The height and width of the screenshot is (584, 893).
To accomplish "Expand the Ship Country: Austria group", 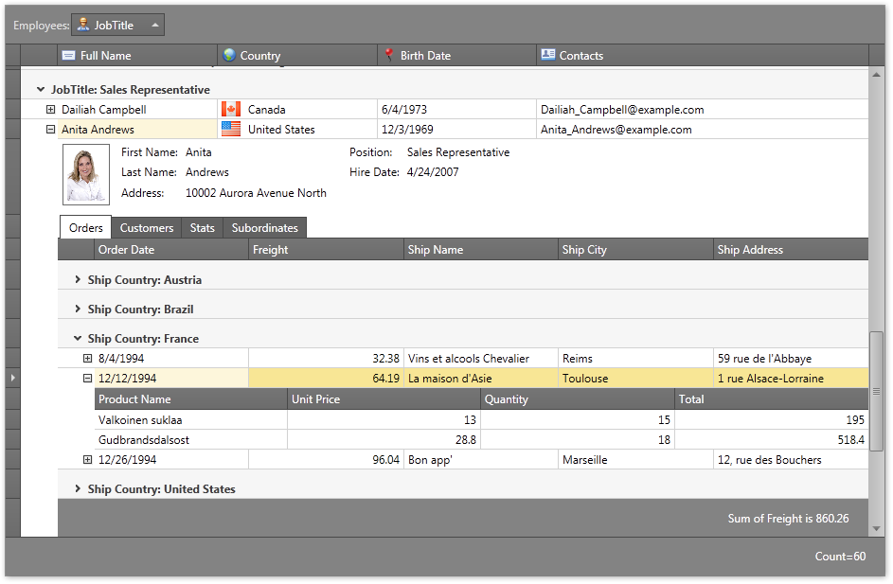I will pyautogui.click(x=78, y=280).
